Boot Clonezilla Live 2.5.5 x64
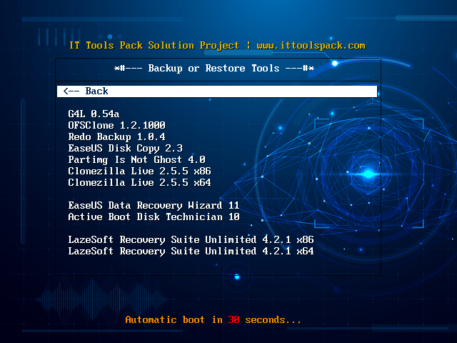Image resolution: width=457 pixels, height=343 pixels. click(x=139, y=183)
